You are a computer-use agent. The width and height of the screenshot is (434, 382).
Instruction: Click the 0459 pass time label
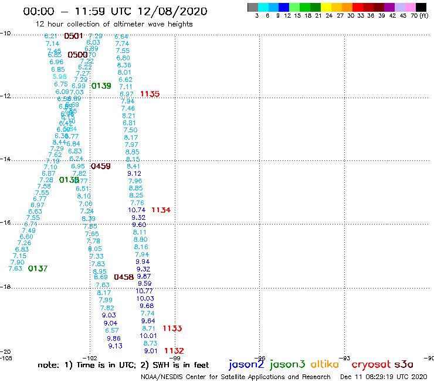(x=101, y=166)
